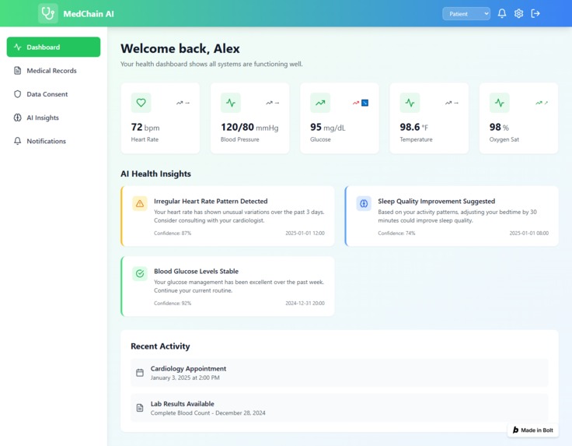This screenshot has height=446, width=572.
Task: Click the Recent Activity heading
Action: pos(160,346)
